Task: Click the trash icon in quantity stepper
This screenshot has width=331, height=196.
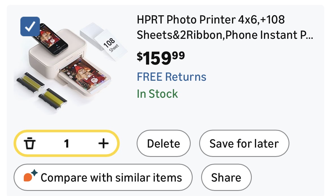Action: pyautogui.click(x=29, y=144)
